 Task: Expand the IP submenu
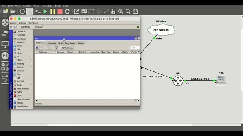(x=18, y=56)
